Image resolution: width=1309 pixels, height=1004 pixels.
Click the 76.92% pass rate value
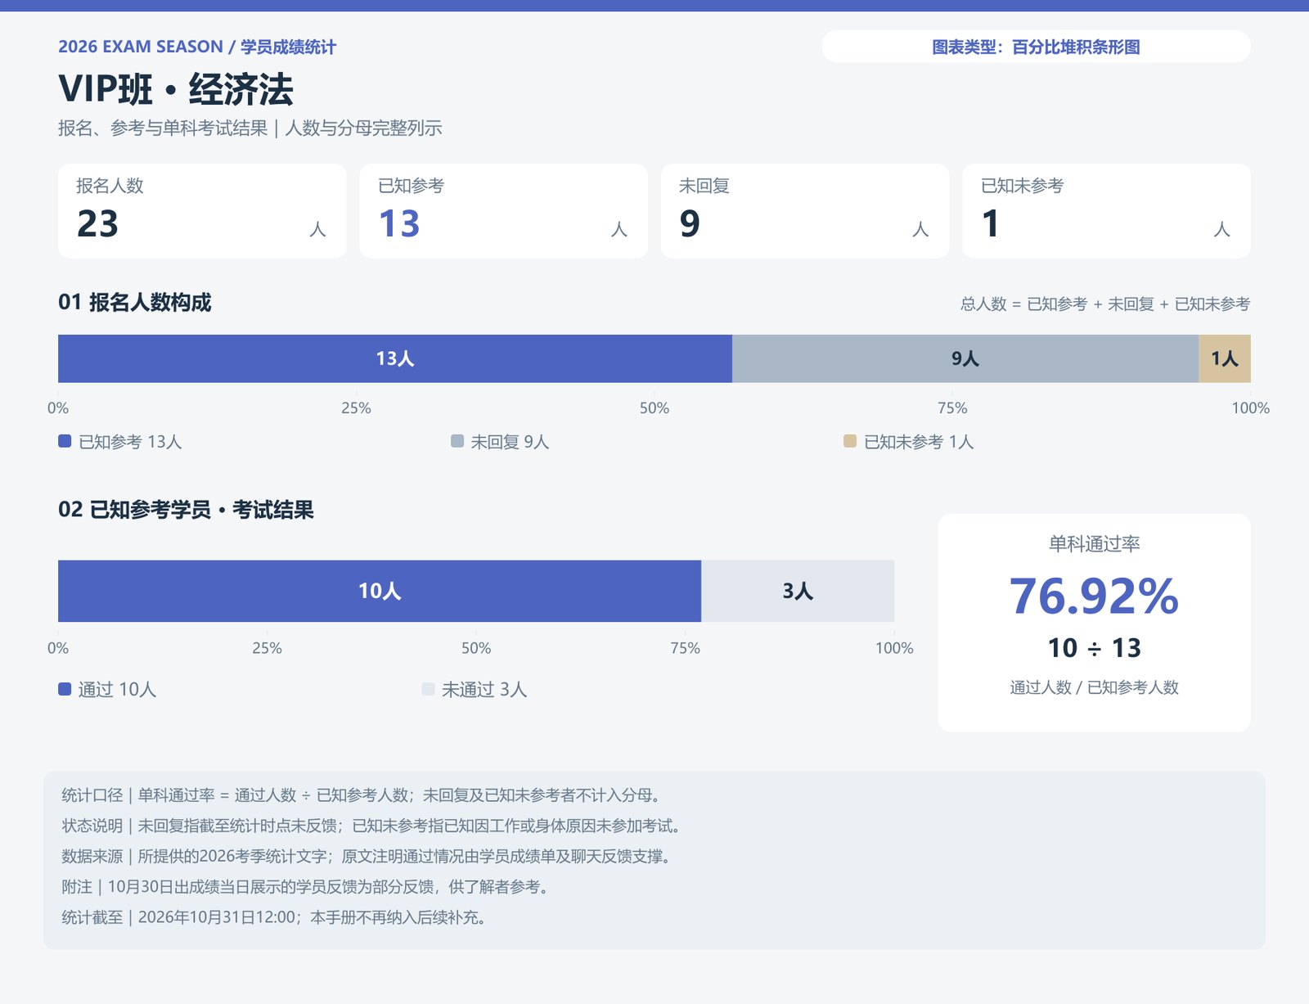pos(1094,597)
